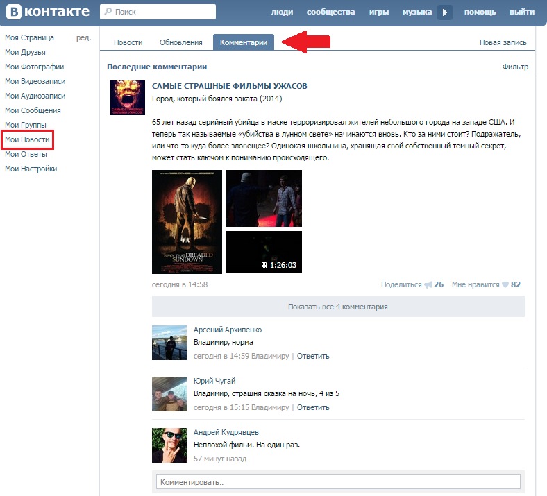Click the ред. edit link
This screenshot has width=547, height=496.
(84, 37)
